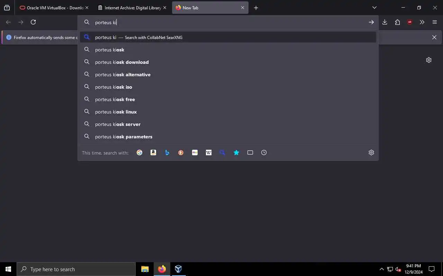Image resolution: width=443 pixels, height=276 pixels.
Task: Search with Amazon engine icon
Action: [153, 152]
